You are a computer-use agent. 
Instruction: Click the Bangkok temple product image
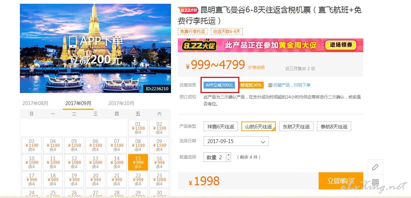(x=95, y=48)
